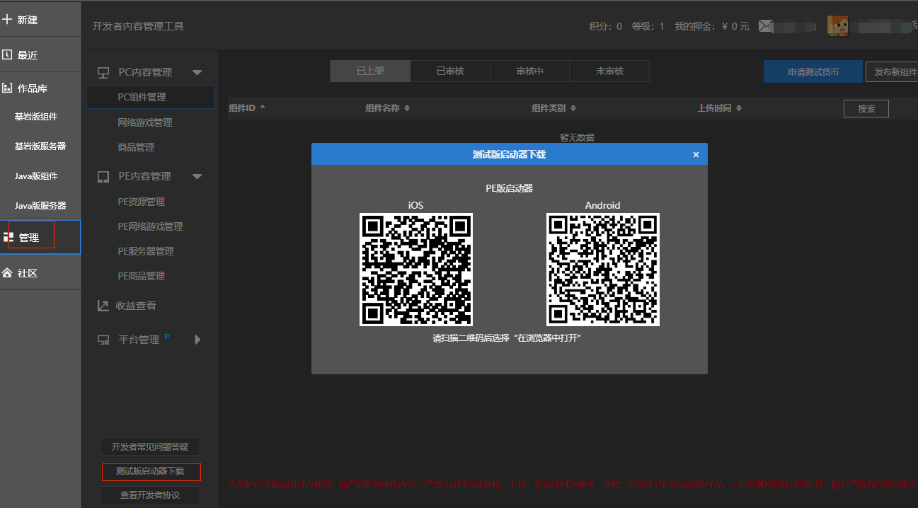
Task: Switch to the 已上架 tab
Action: pos(370,71)
